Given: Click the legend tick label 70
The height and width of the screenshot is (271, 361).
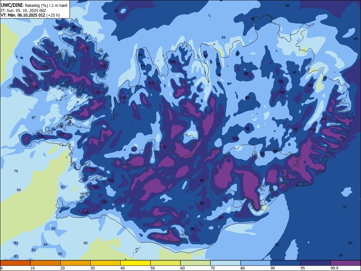Looking at the screenshot, I should (x=213, y=268).
